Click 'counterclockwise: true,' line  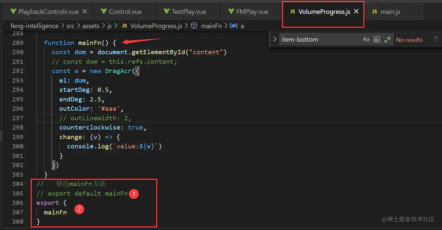point(103,128)
